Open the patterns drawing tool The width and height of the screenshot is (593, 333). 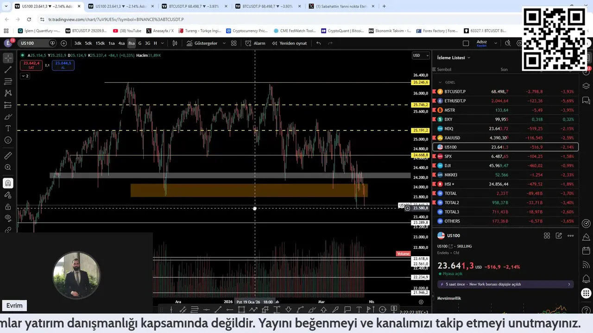pos(8,93)
